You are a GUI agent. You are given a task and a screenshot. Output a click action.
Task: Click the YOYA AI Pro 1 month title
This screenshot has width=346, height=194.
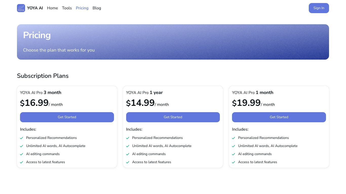click(253, 92)
